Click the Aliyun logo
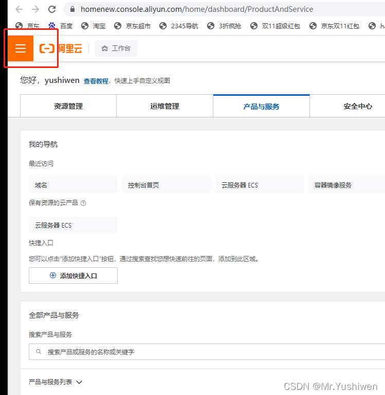 (61, 48)
